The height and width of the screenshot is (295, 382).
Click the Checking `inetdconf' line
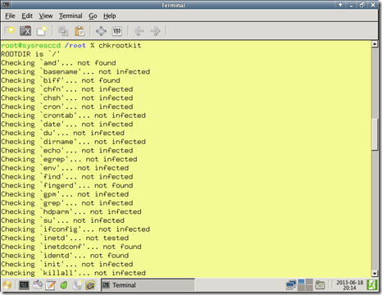point(71,247)
